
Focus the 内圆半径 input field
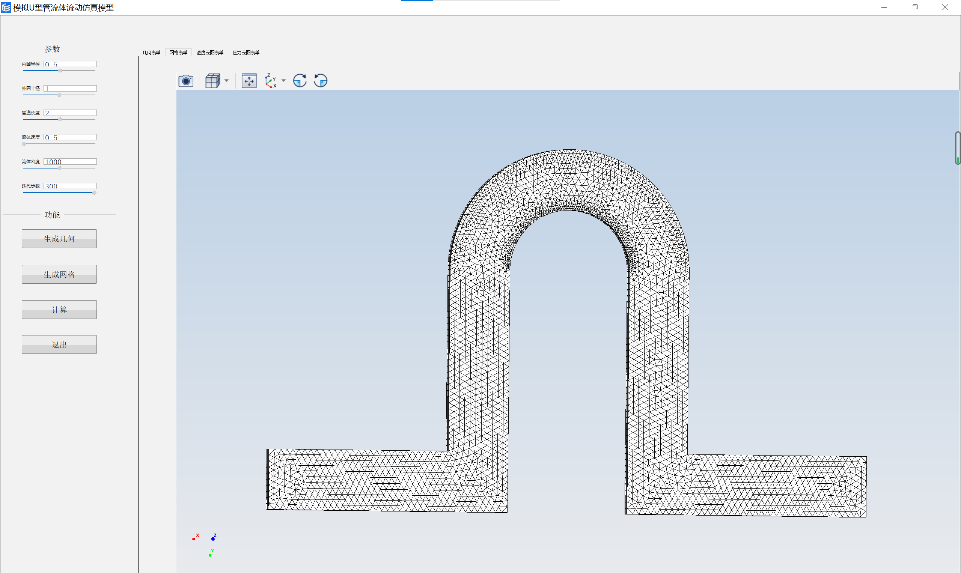pyautogui.click(x=70, y=64)
